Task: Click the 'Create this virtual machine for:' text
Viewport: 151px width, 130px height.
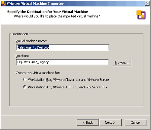Action: 38,73
